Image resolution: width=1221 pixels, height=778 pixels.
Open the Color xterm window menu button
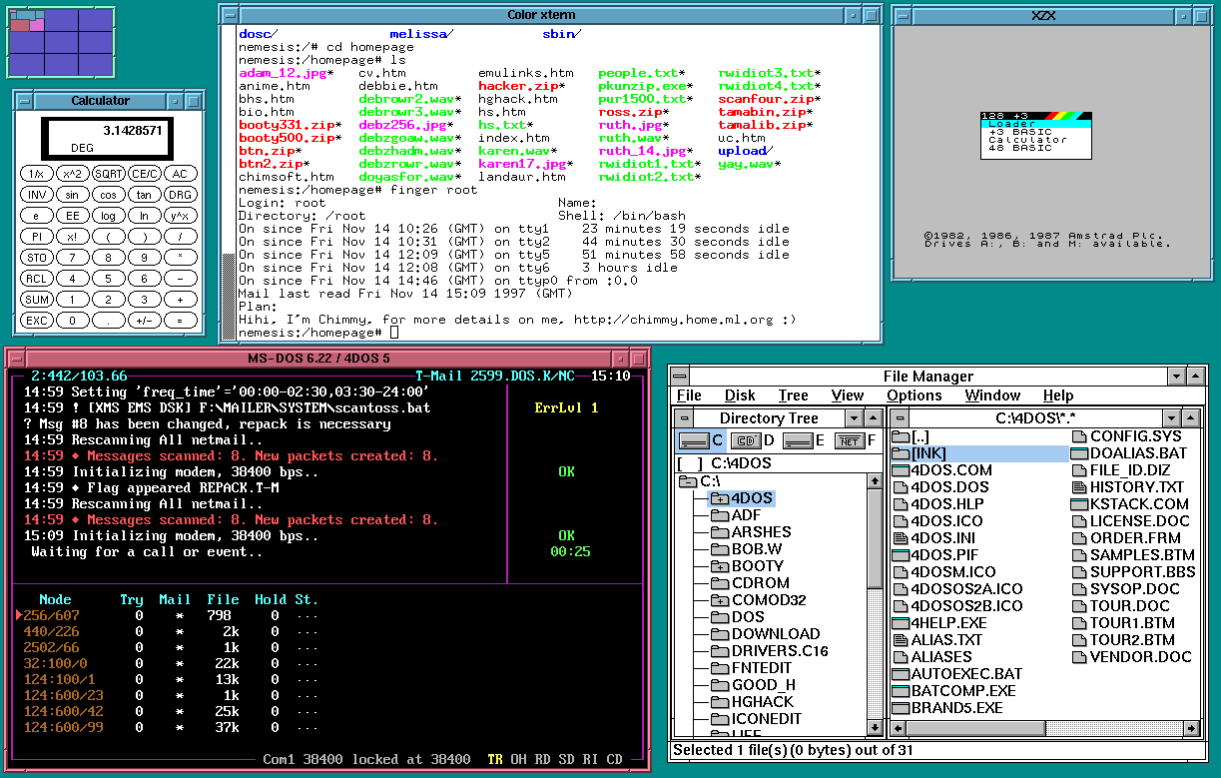(230, 15)
